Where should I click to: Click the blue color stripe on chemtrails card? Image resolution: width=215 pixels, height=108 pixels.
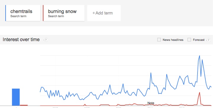tap(6, 13)
